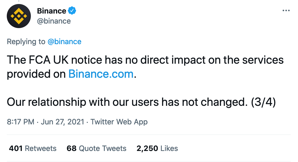
Task: Open the Binance profile avatar
Action: 19,16
